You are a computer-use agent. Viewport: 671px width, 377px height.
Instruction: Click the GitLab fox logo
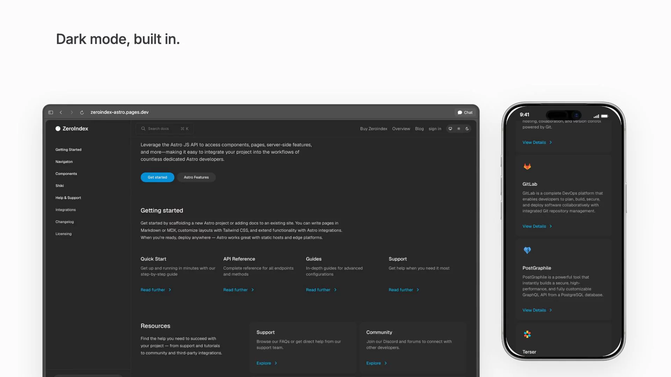pos(527,167)
